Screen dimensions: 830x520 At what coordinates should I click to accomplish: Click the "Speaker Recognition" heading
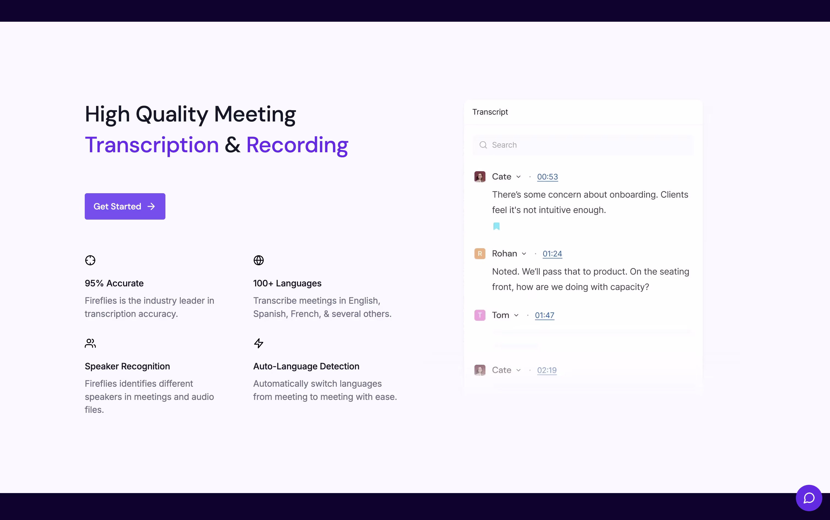tap(127, 366)
